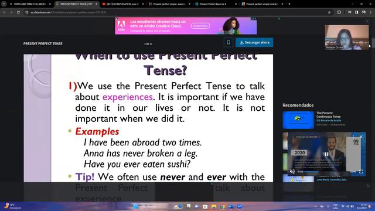The width and height of the screenshot is (375, 211).
Task: Click the taskbar search box
Action: pyautogui.click(x=153, y=206)
